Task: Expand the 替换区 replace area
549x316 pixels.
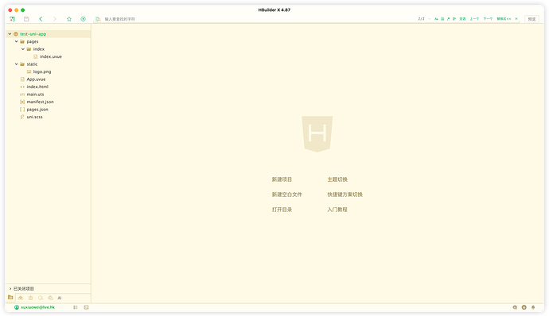Action: point(504,19)
